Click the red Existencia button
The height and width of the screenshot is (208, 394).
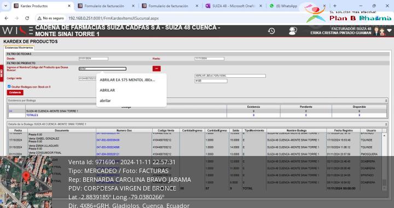pos(15,93)
